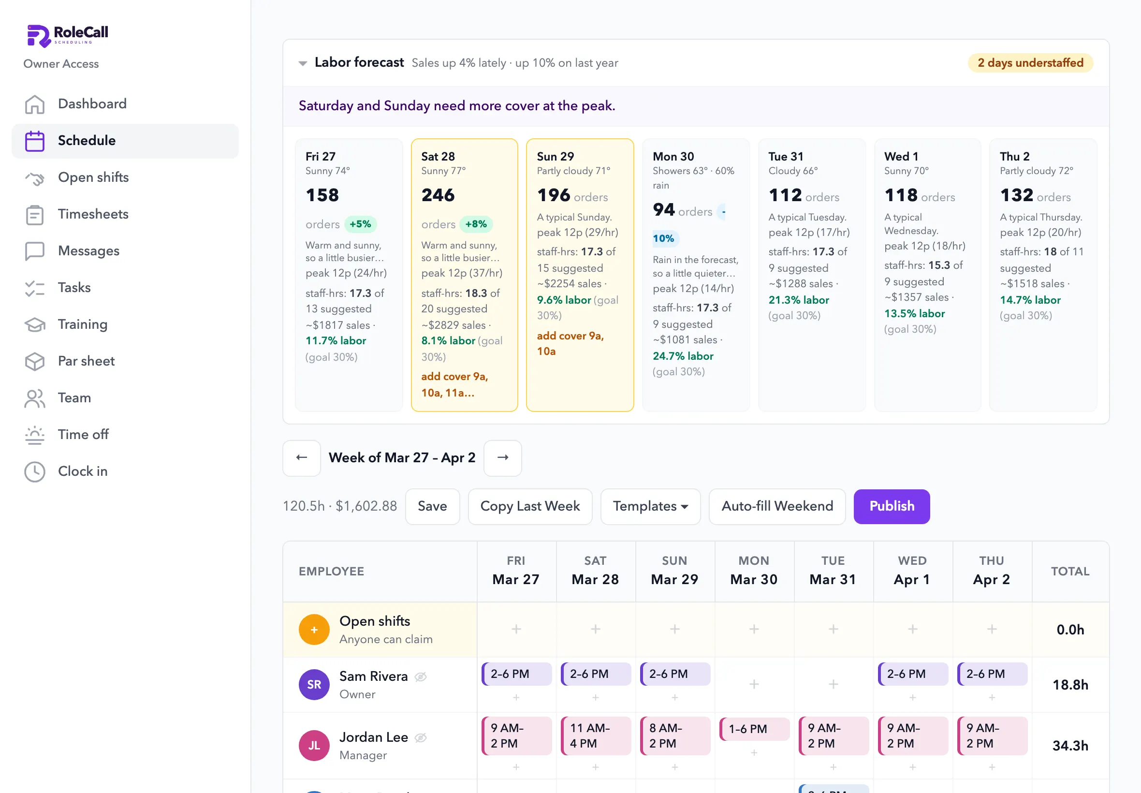Click Sam Rivera's SR avatar

click(x=314, y=685)
